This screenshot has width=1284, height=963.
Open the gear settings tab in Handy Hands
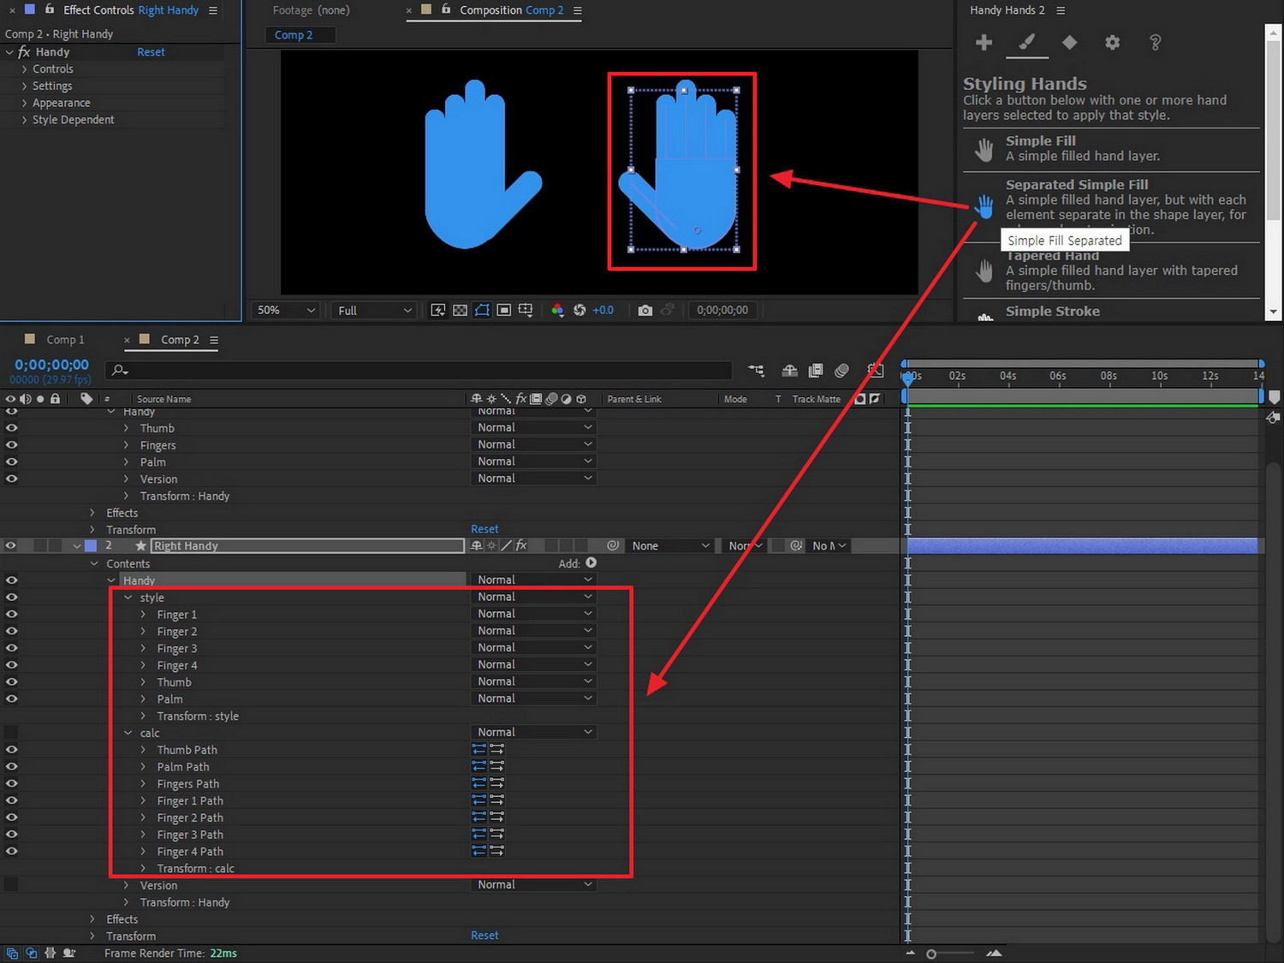pos(1112,42)
